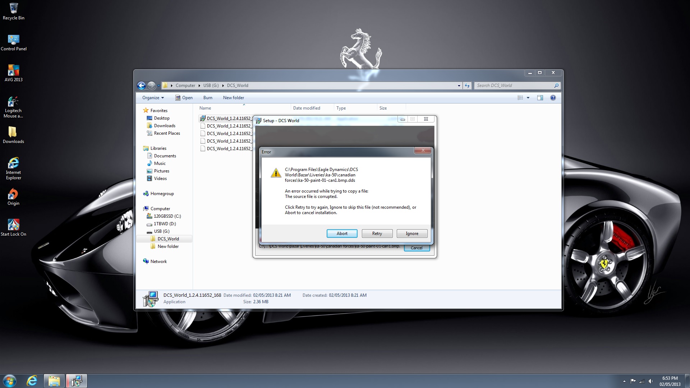
Task: Click the refresh button beside the address bar
Action: [x=467, y=86]
